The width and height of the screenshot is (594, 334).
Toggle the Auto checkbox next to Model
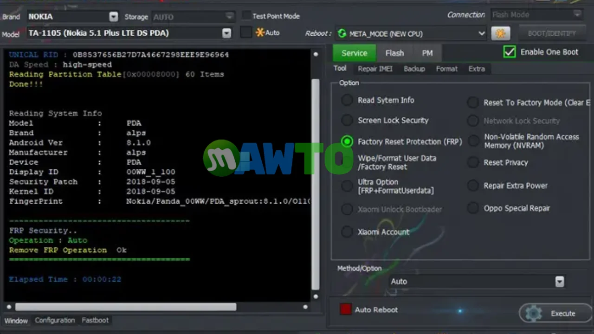246,32
